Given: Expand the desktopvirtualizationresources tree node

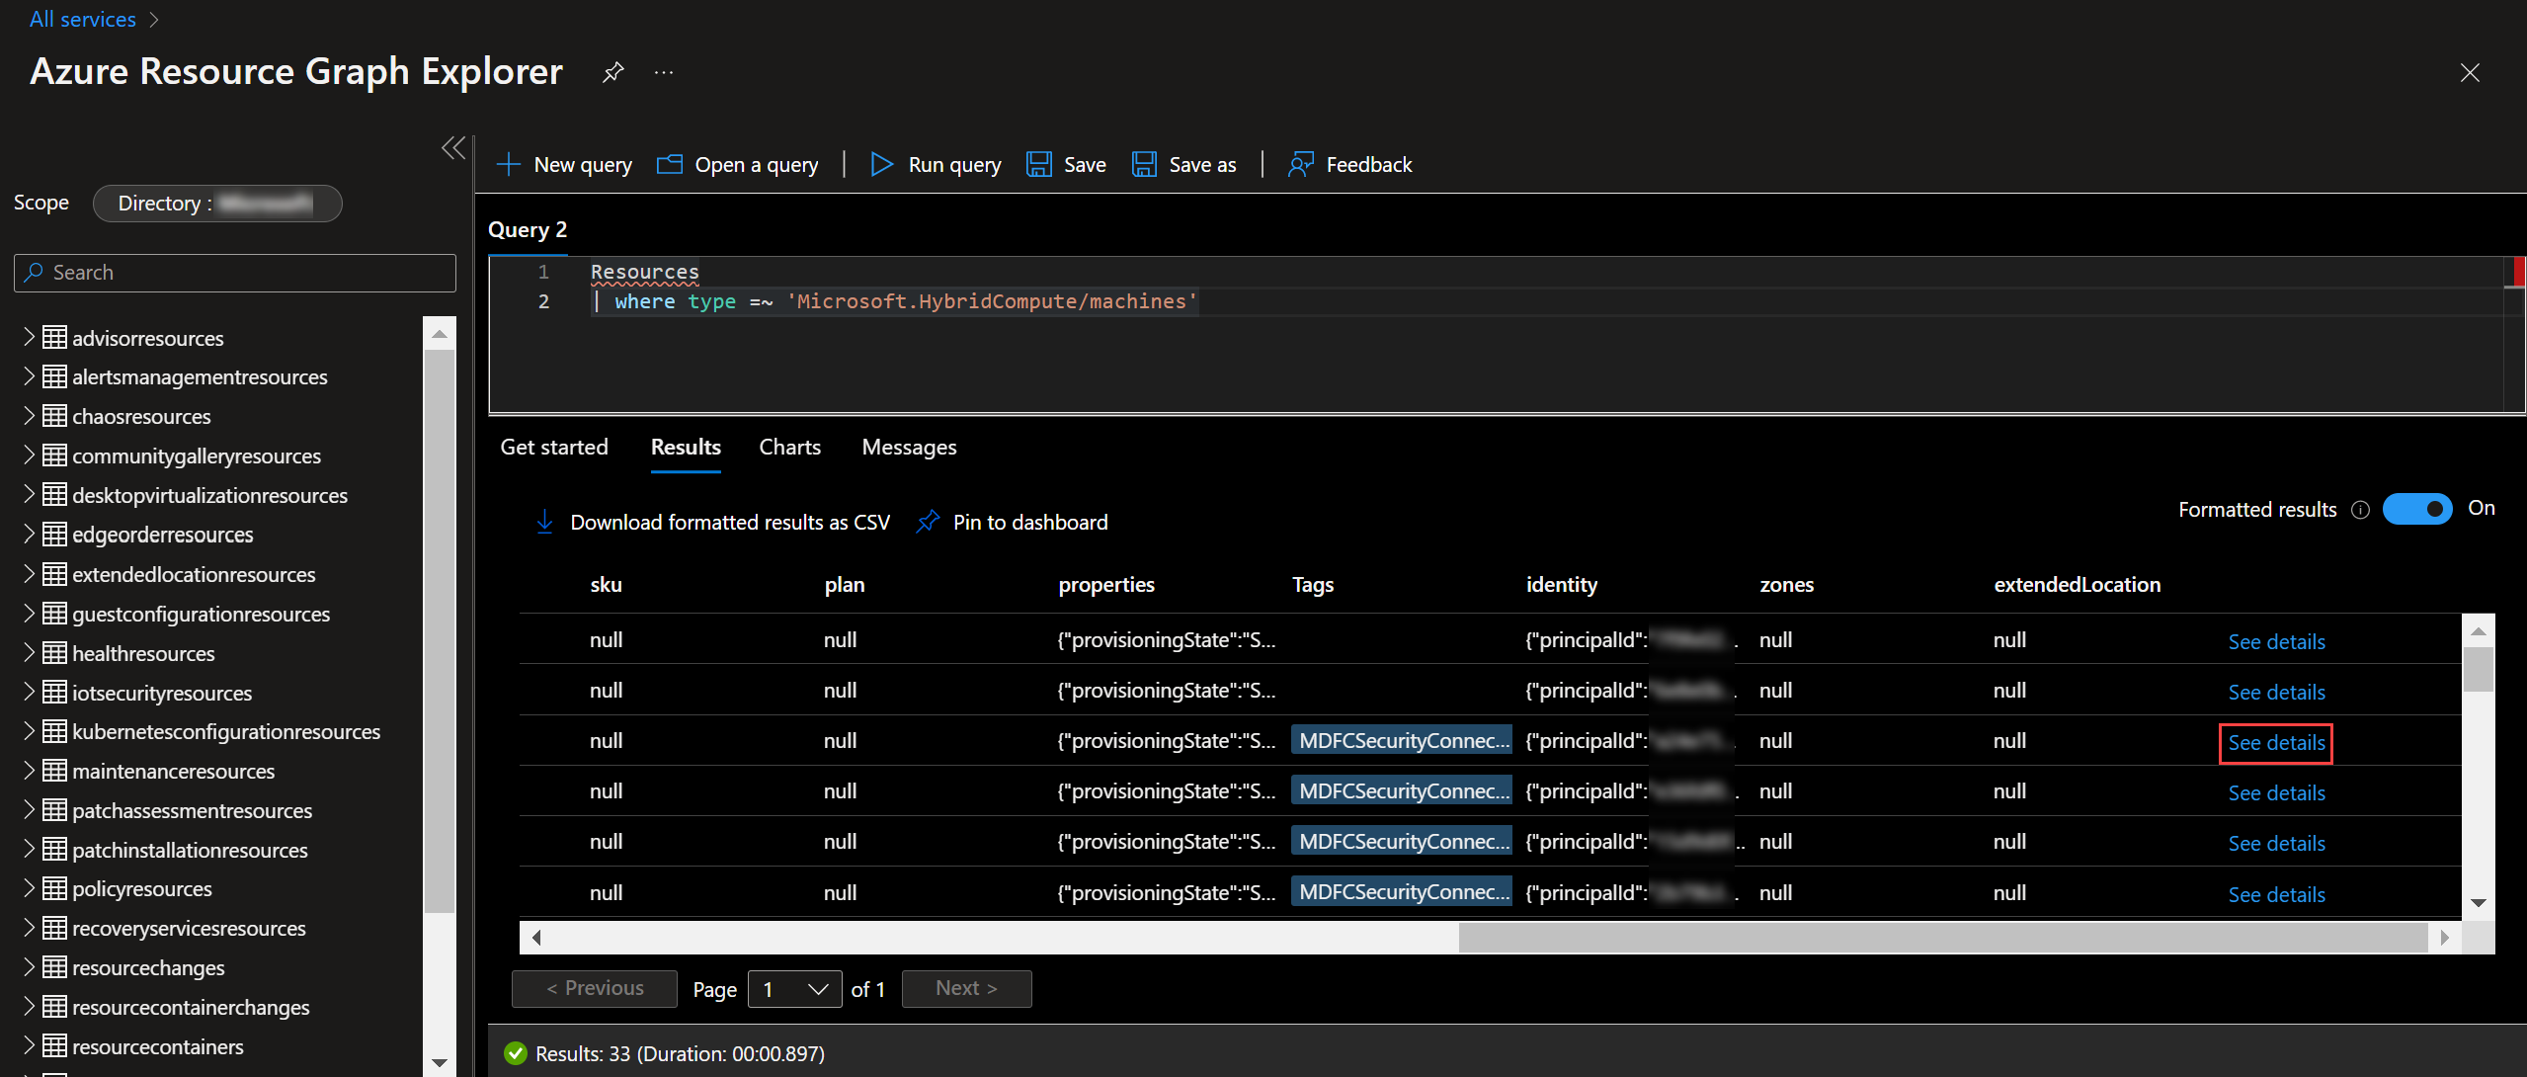Looking at the screenshot, I should (x=29, y=494).
